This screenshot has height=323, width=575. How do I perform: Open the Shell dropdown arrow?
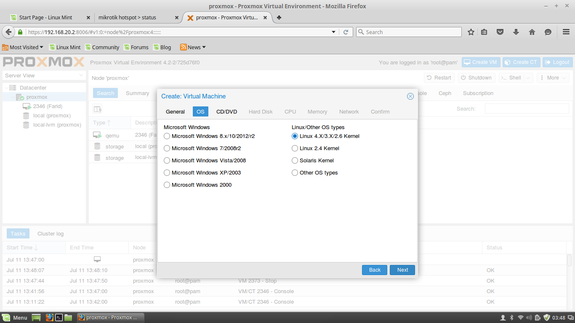[x=529, y=78]
